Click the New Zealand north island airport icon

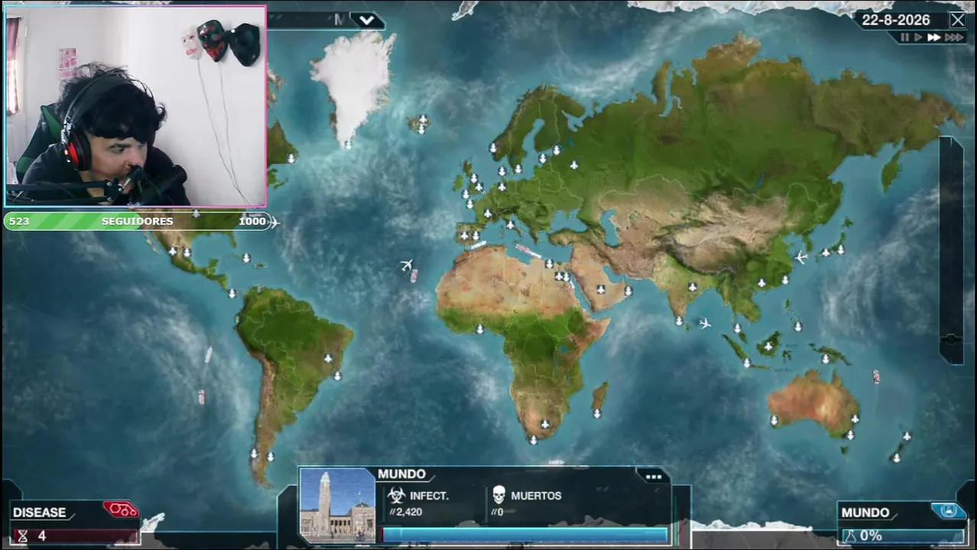906,436
